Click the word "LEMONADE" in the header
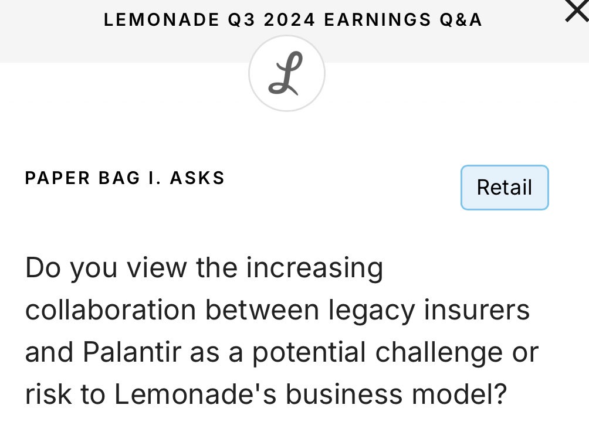This screenshot has height=432, width=589. click(161, 20)
